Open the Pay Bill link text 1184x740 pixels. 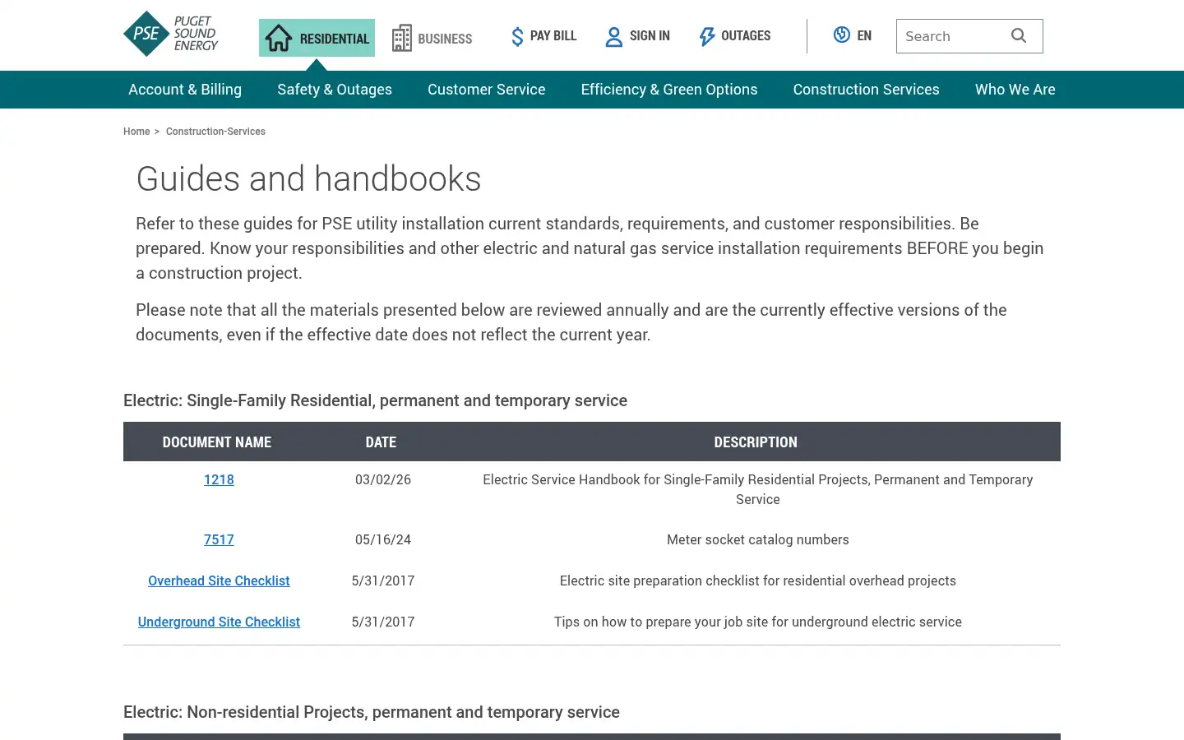click(553, 36)
